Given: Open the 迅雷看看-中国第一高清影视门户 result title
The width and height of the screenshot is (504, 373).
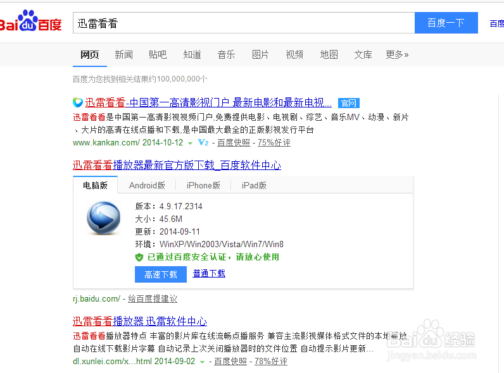Looking at the screenshot, I should [x=208, y=102].
